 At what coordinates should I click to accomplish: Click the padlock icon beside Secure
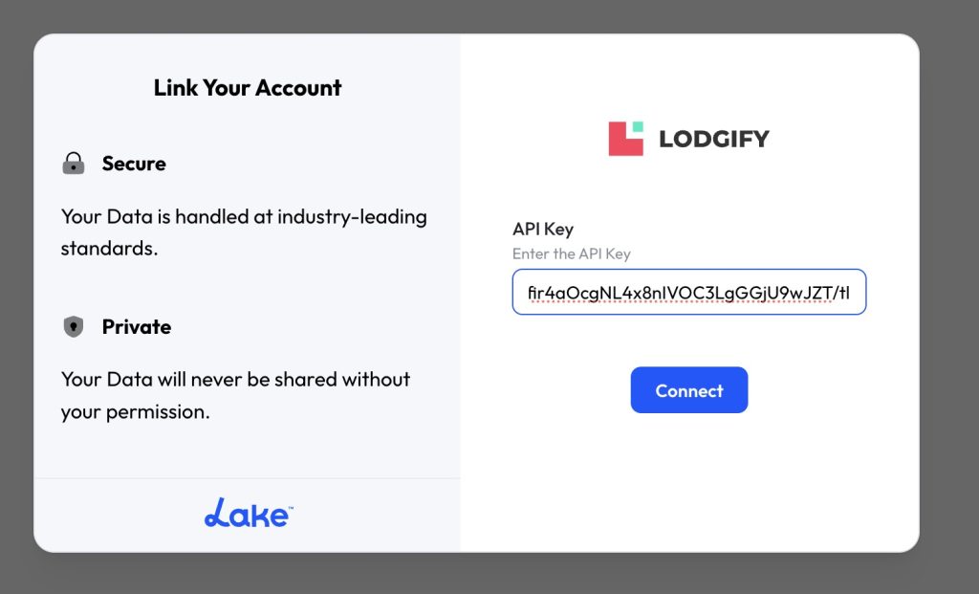coord(74,165)
